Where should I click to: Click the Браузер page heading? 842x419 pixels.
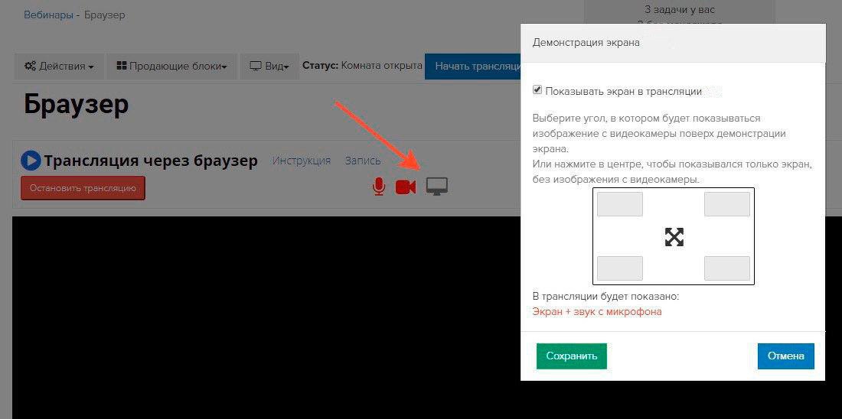(x=77, y=105)
